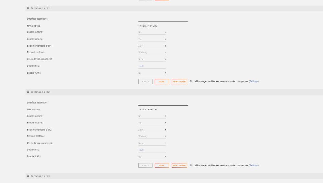Open eth1 Enable bonding dropdown
The image size is (323, 183).
tap(152, 32)
